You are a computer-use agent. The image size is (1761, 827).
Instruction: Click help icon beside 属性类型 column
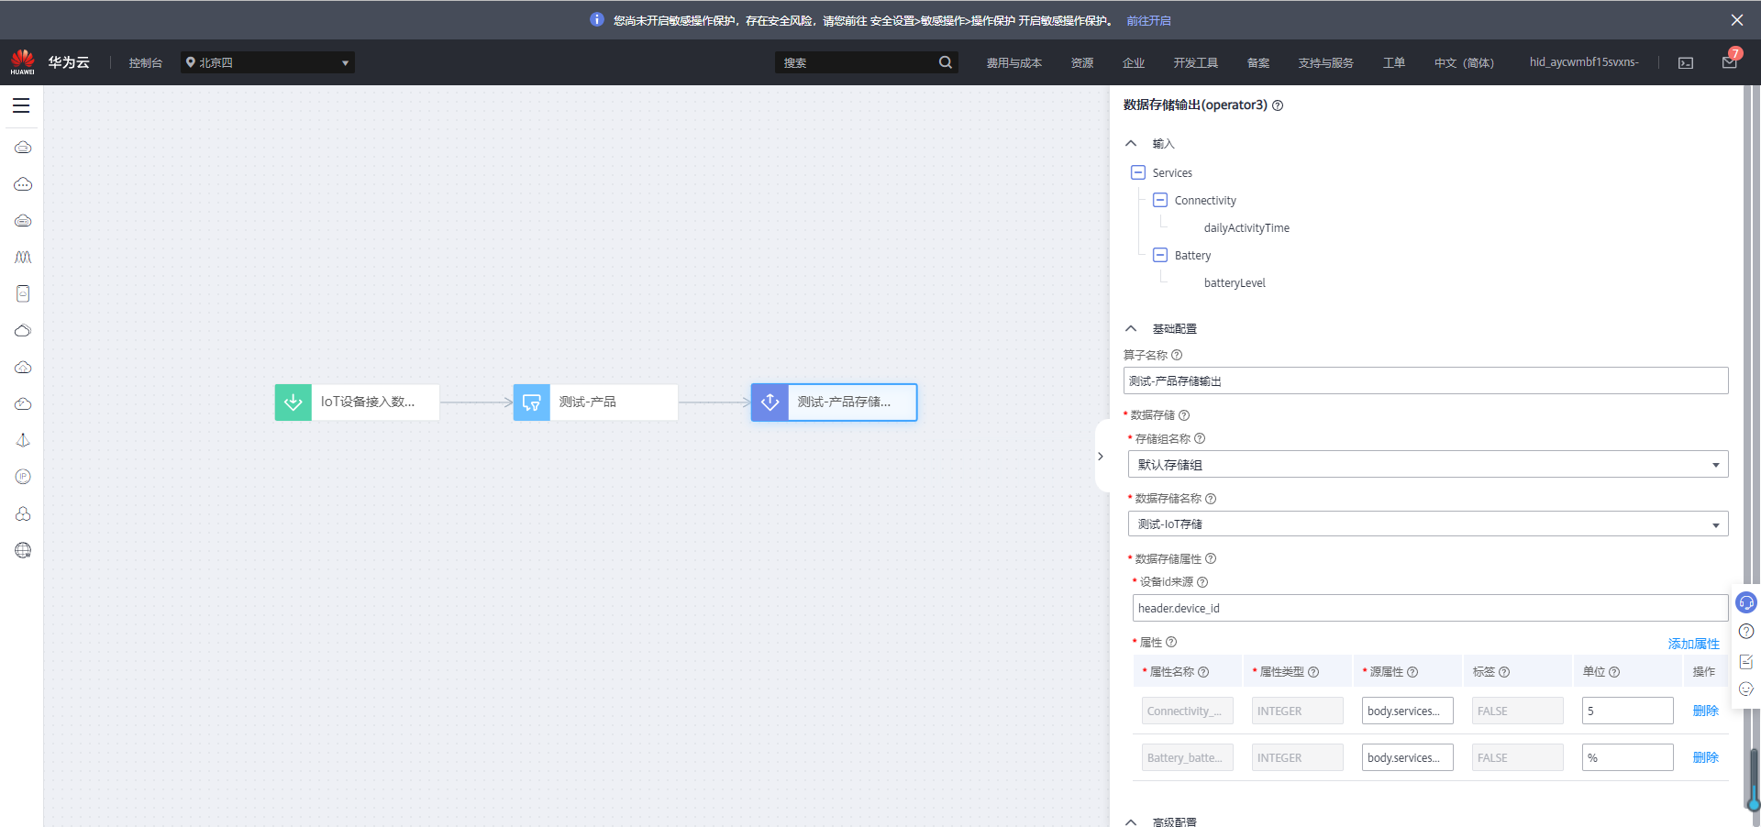click(1313, 672)
